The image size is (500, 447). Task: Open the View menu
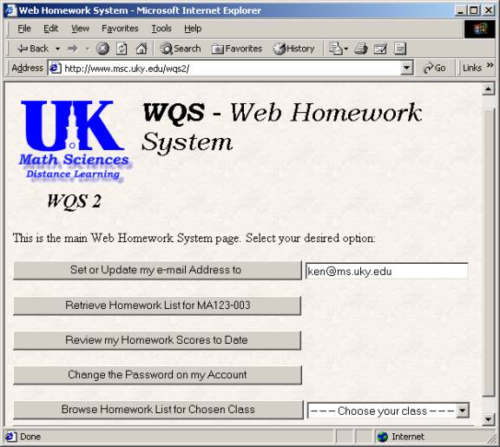(80, 29)
